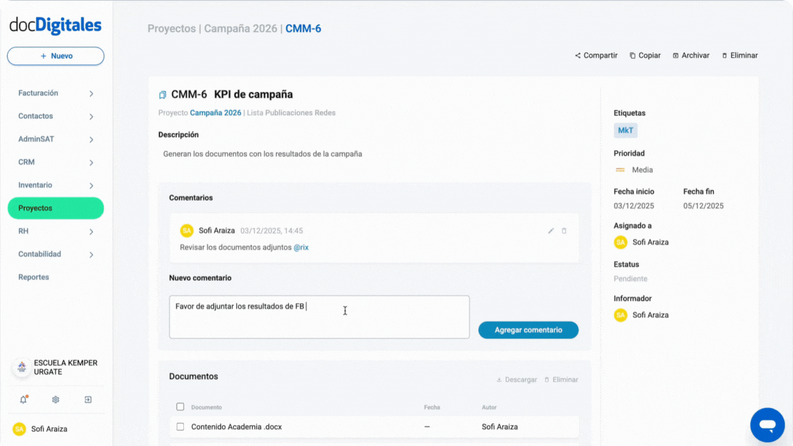Image resolution: width=793 pixels, height=446 pixels.
Task: Click the logout icon in the sidebar
Action: pyautogui.click(x=87, y=399)
